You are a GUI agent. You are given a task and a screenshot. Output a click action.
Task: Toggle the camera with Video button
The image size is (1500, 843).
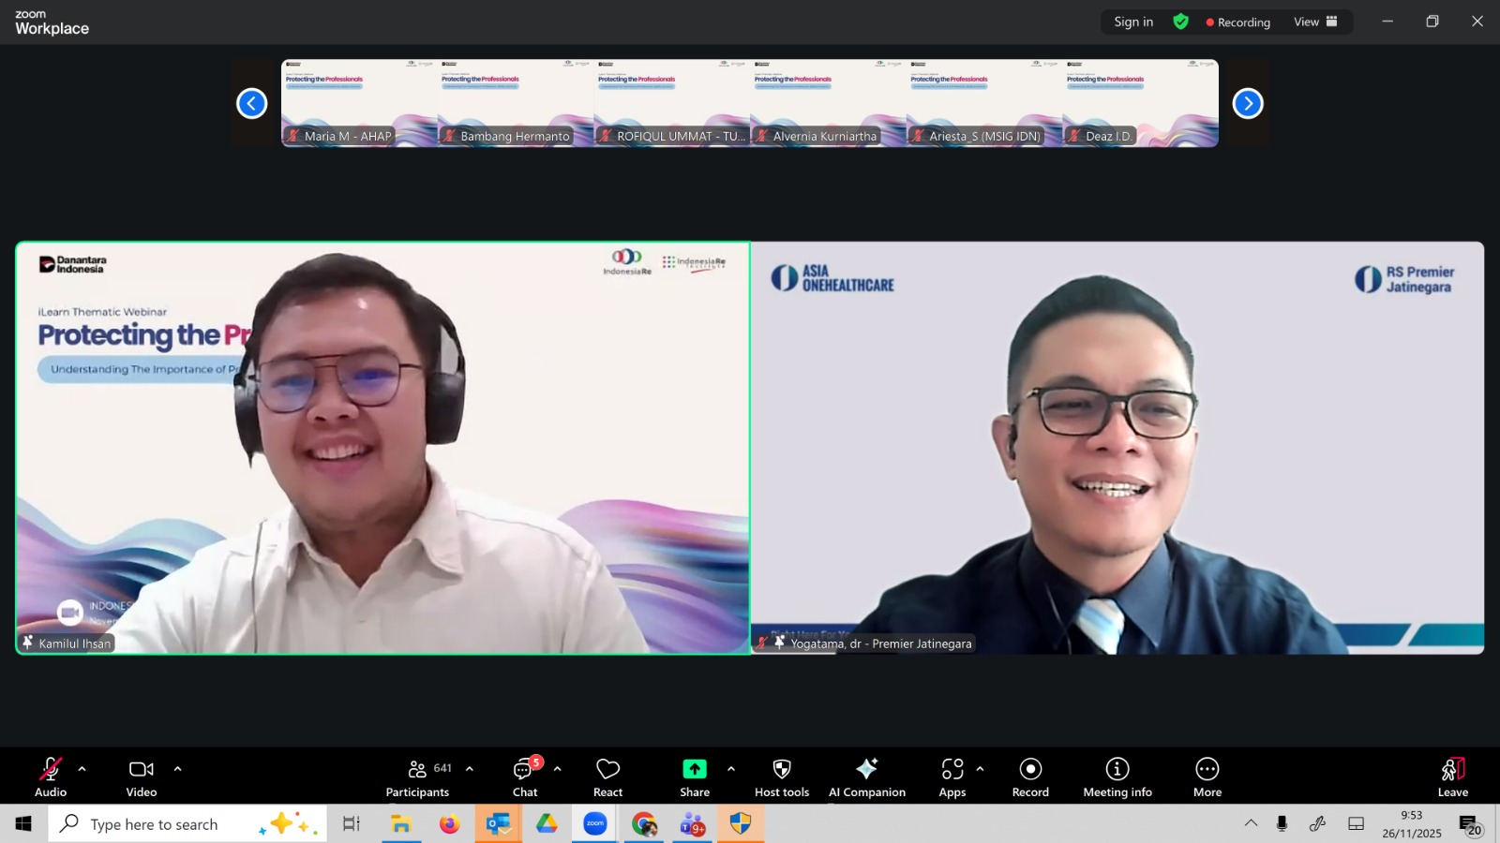142,776
